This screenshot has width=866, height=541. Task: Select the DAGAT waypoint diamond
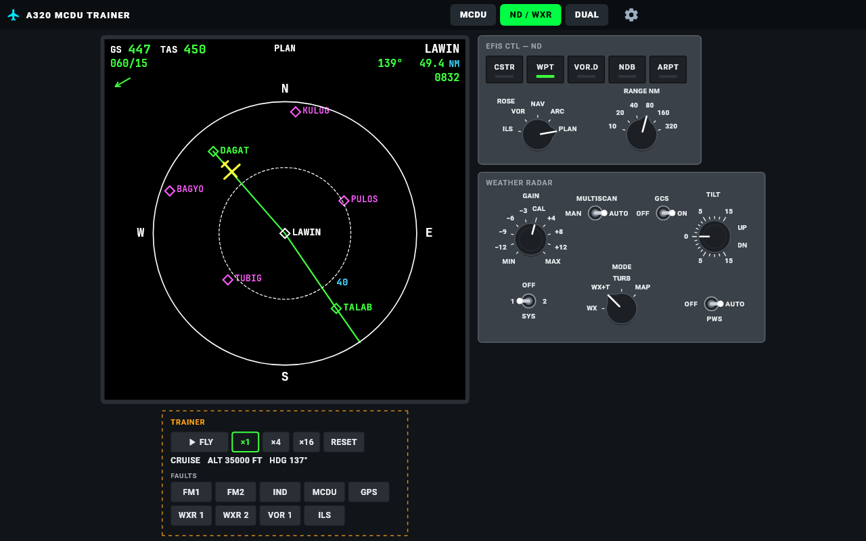click(213, 151)
